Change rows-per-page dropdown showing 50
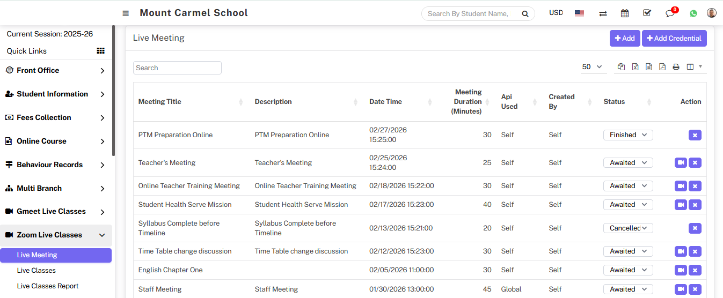Image resolution: width=723 pixels, height=298 pixels. coord(593,67)
